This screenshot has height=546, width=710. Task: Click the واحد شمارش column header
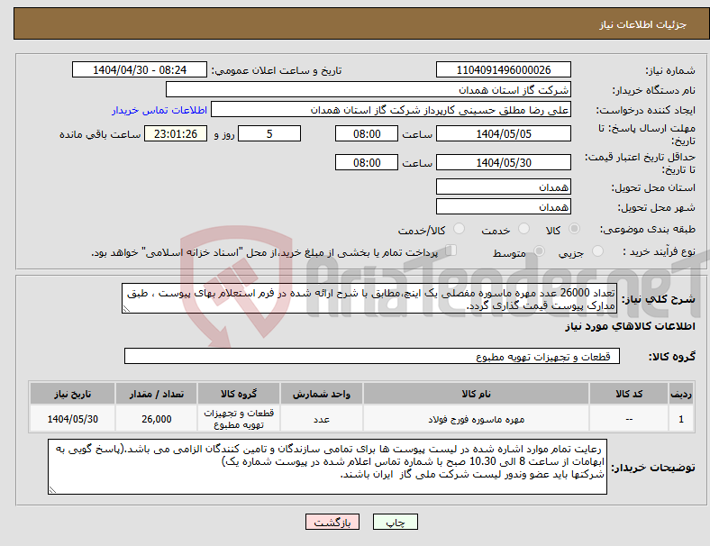point(322,394)
